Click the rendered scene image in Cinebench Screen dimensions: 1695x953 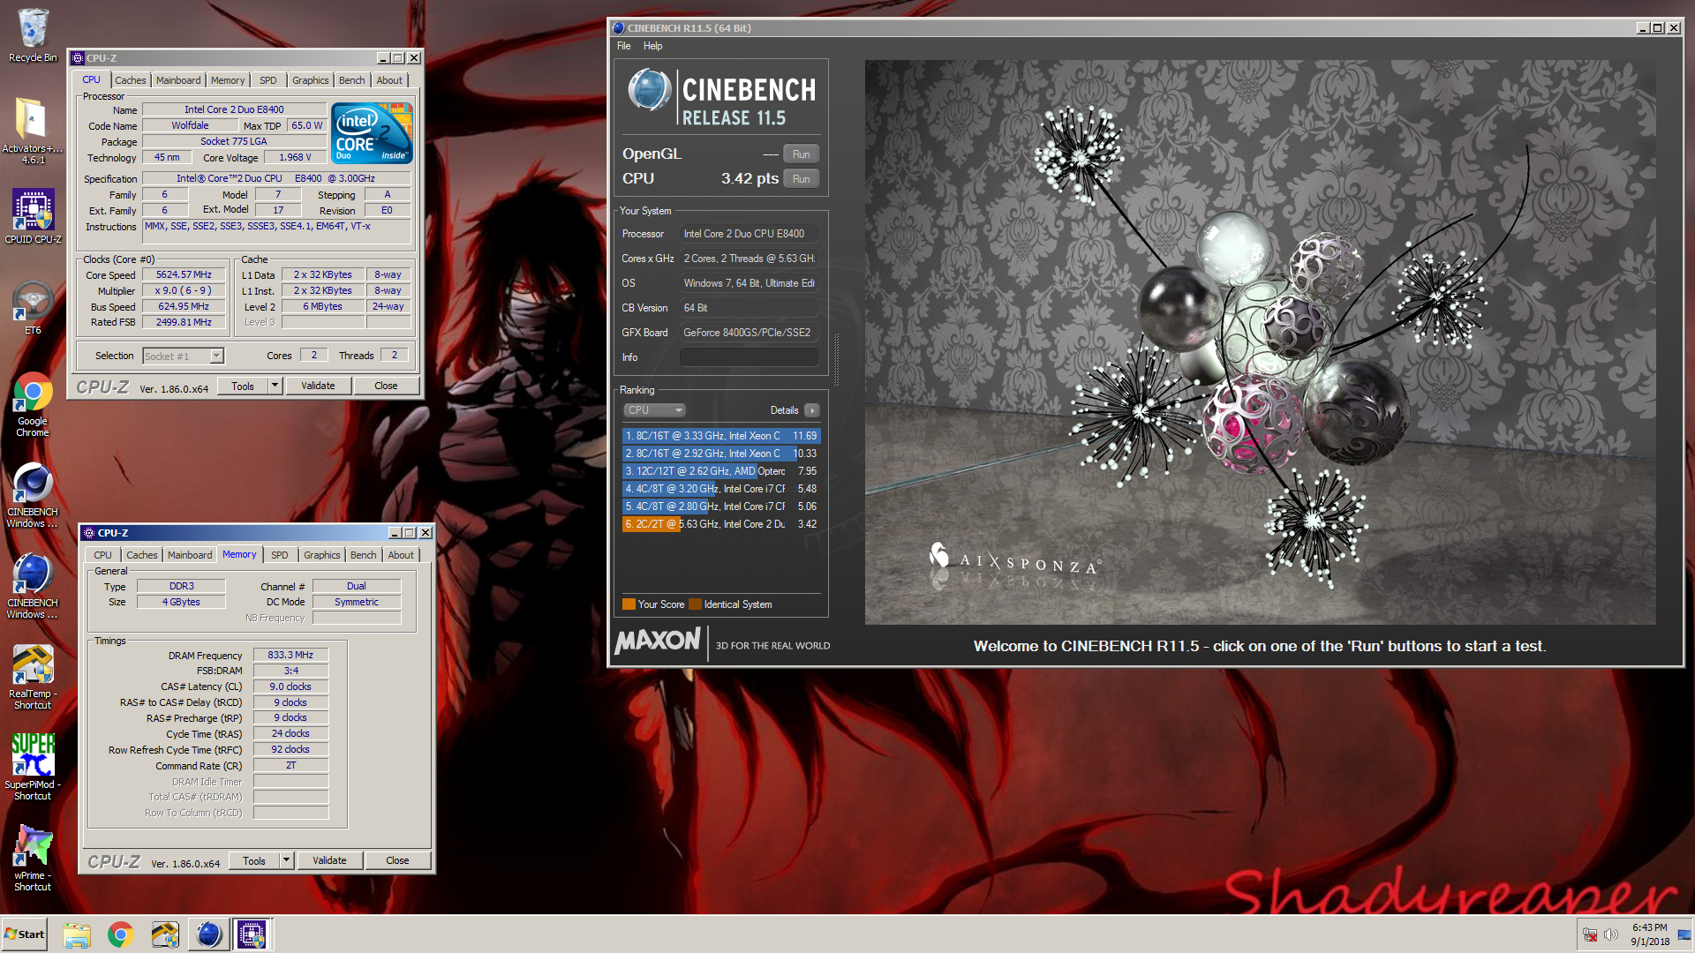pyautogui.click(x=1260, y=342)
